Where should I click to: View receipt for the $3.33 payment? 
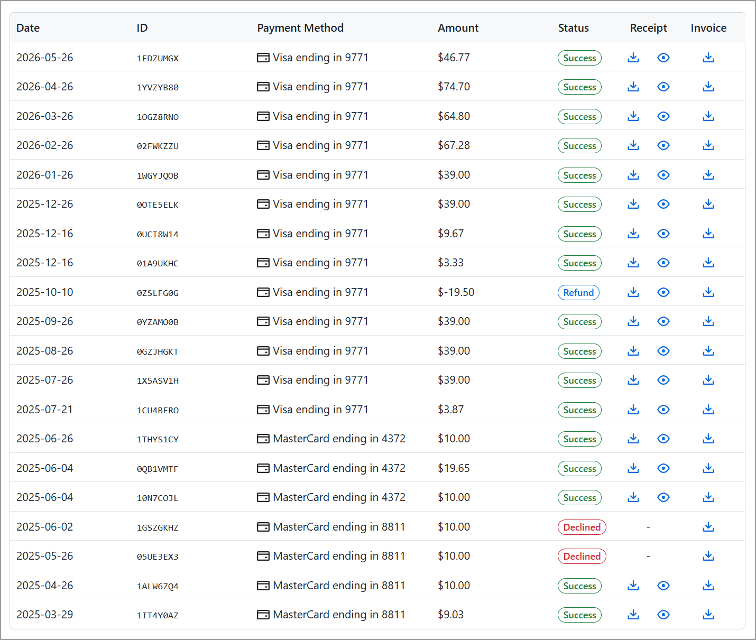click(x=663, y=263)
